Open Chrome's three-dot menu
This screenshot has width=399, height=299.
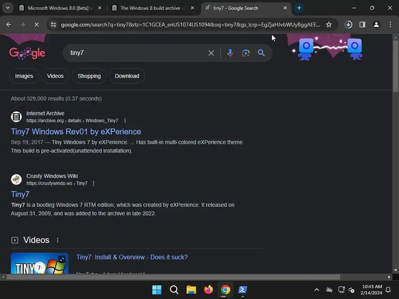pyautogui.click(x=390, y=25)
